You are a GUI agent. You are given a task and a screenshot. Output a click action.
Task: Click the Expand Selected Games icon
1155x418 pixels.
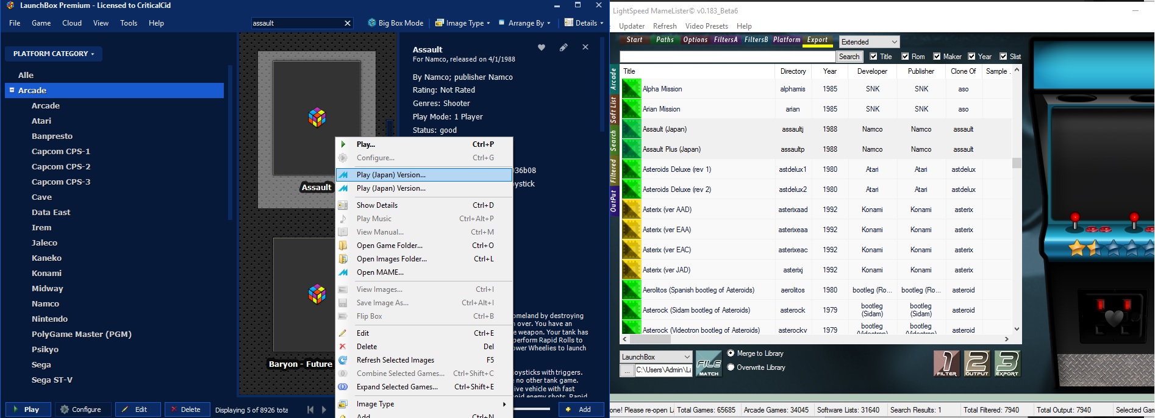[x=343, y=387]
